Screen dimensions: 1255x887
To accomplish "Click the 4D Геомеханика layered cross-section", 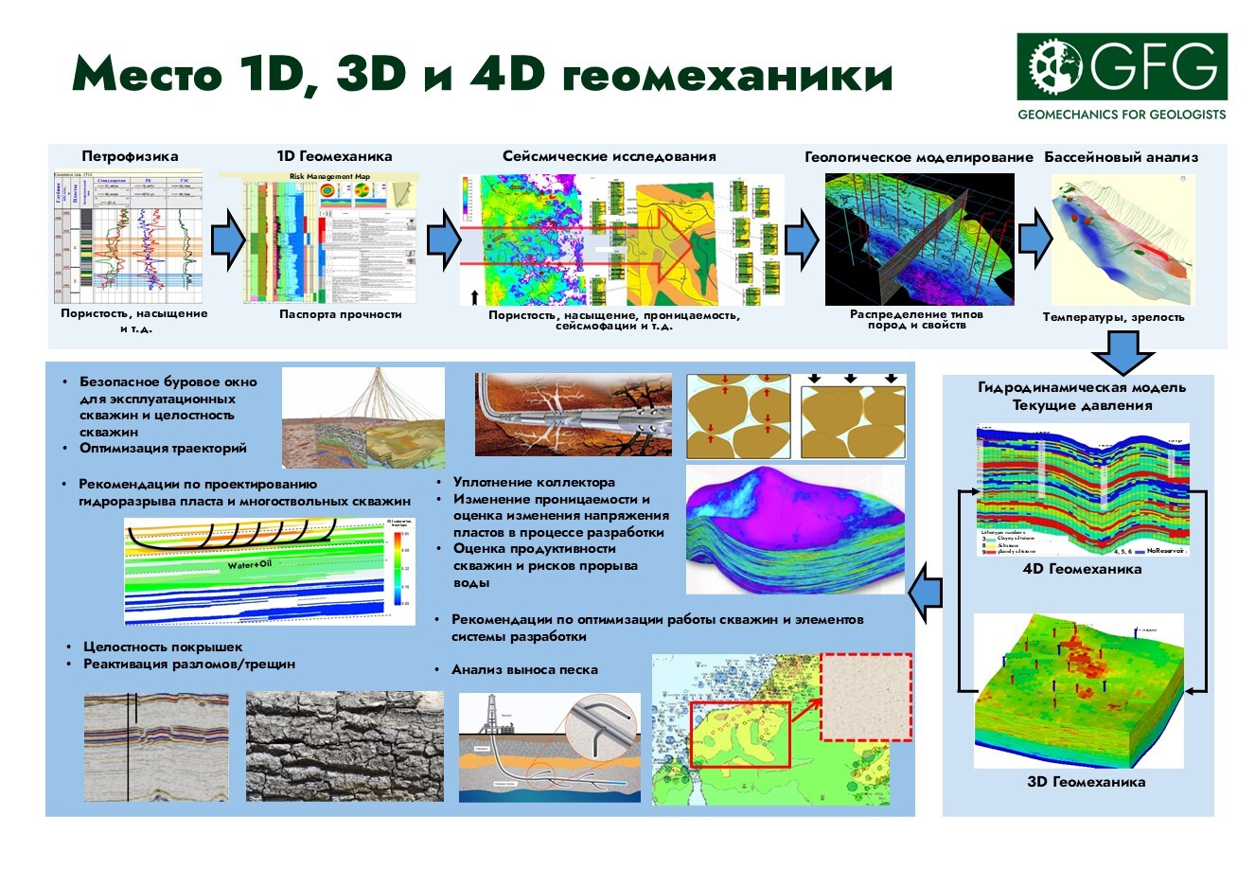I will click(x=1082, y=489).
